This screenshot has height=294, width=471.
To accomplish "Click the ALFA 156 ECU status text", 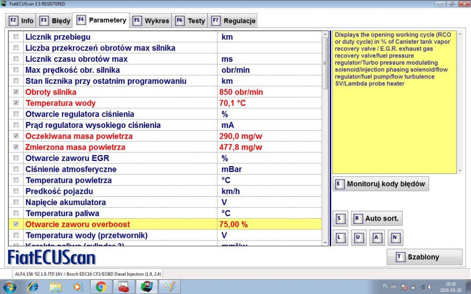I will (88, 274).
